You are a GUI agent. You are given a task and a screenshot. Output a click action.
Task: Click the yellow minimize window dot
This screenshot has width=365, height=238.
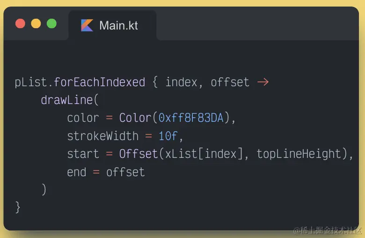(x=36, y=23)
